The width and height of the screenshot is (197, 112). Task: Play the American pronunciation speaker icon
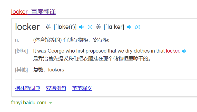129,27
